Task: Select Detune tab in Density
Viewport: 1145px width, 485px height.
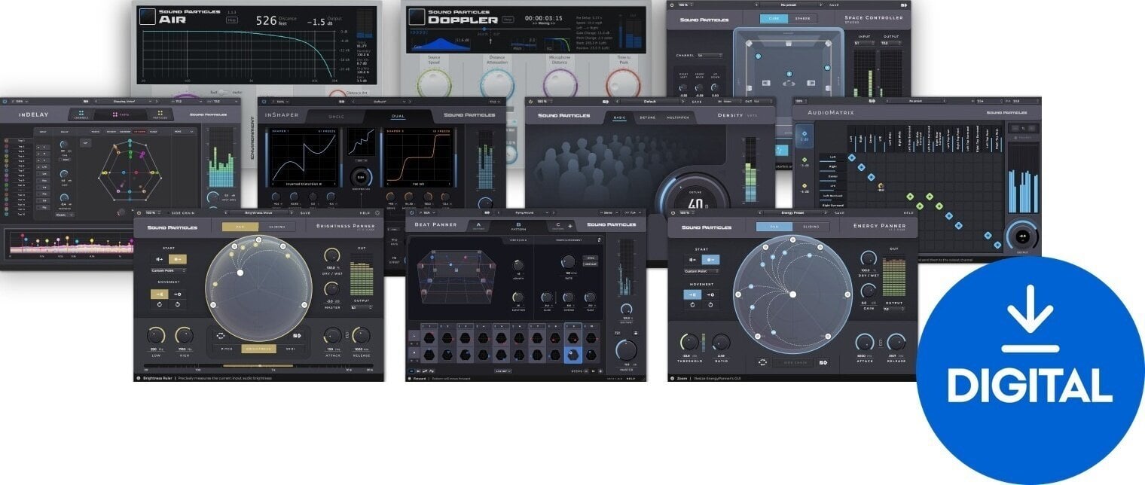Action: (648, 117)
